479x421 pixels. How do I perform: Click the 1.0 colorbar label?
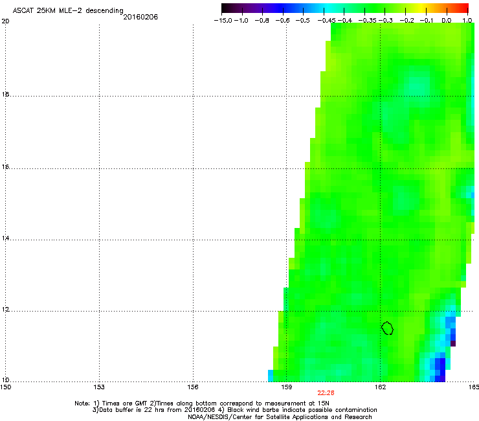click(467, 21)
